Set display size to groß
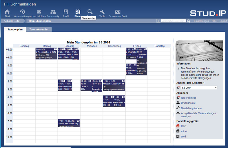 pos(184,136)
